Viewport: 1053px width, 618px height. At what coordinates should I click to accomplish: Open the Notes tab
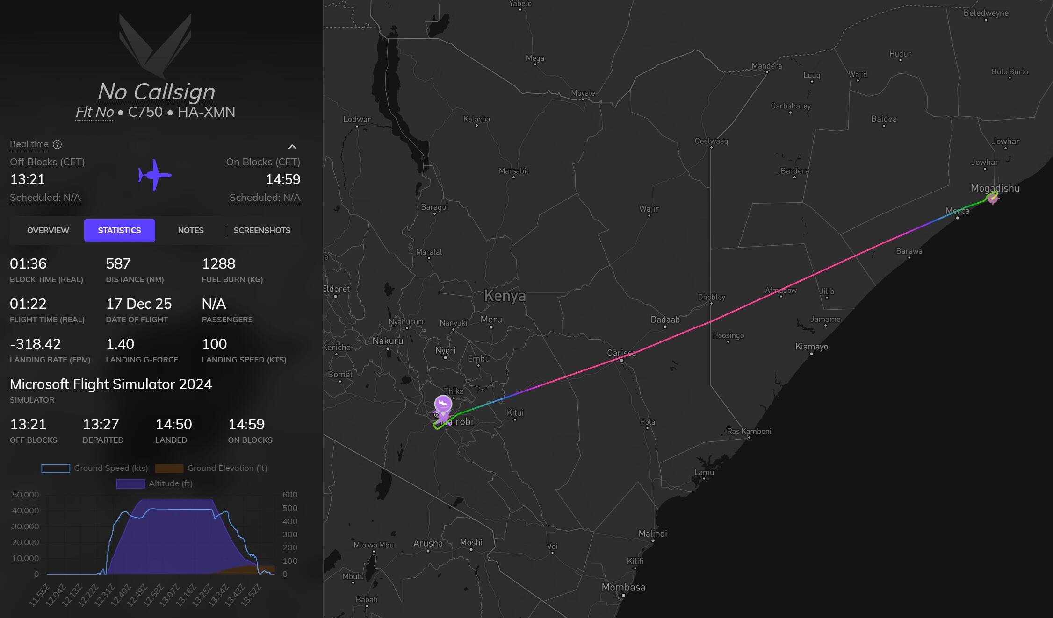190,230
